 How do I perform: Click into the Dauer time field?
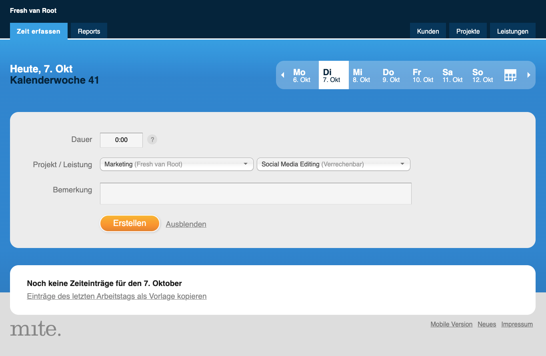click(x=121, y=140)
